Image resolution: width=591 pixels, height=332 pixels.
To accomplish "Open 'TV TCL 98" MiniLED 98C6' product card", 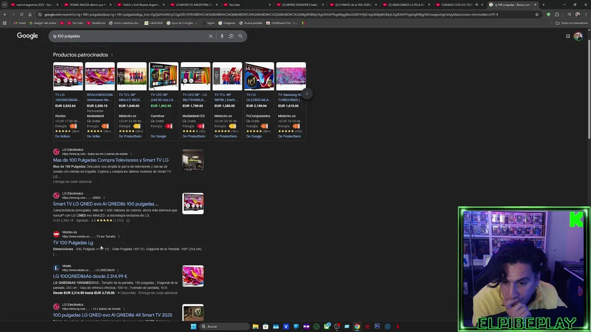I will point(132,101).
